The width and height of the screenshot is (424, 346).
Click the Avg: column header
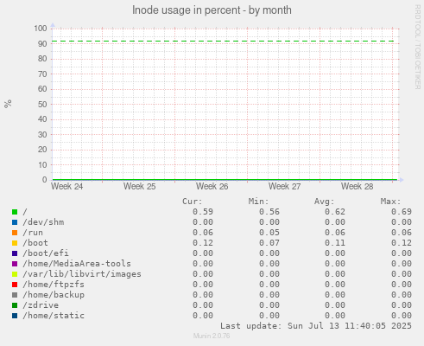point(325,202)
